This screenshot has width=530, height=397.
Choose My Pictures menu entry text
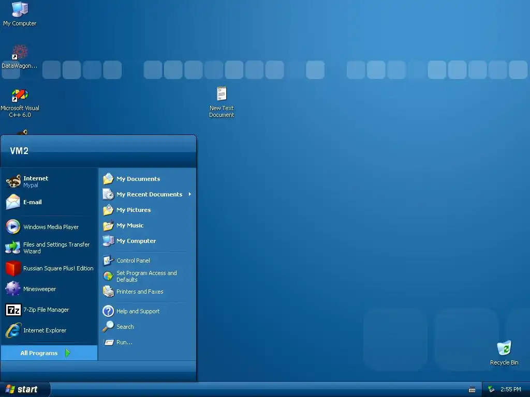point(134,210)
